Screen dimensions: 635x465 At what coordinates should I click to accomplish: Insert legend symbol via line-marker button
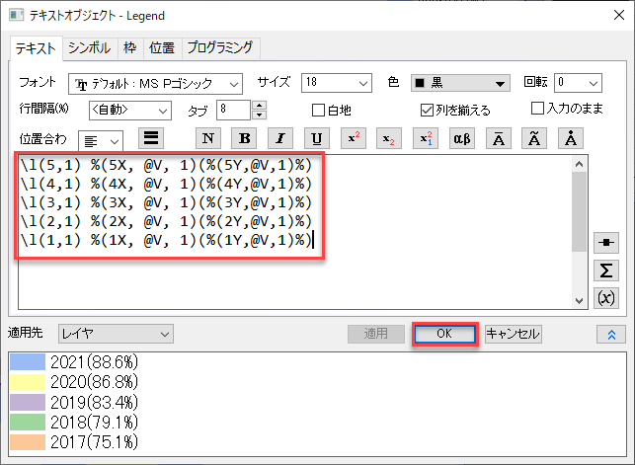point(606,243)
